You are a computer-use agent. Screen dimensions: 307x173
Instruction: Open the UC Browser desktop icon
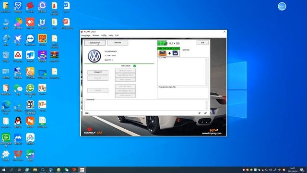click(30, 73)
